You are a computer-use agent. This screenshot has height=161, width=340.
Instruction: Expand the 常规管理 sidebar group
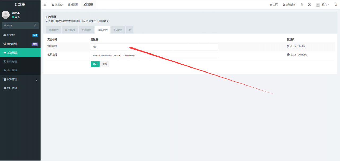[x=20, y=44]
